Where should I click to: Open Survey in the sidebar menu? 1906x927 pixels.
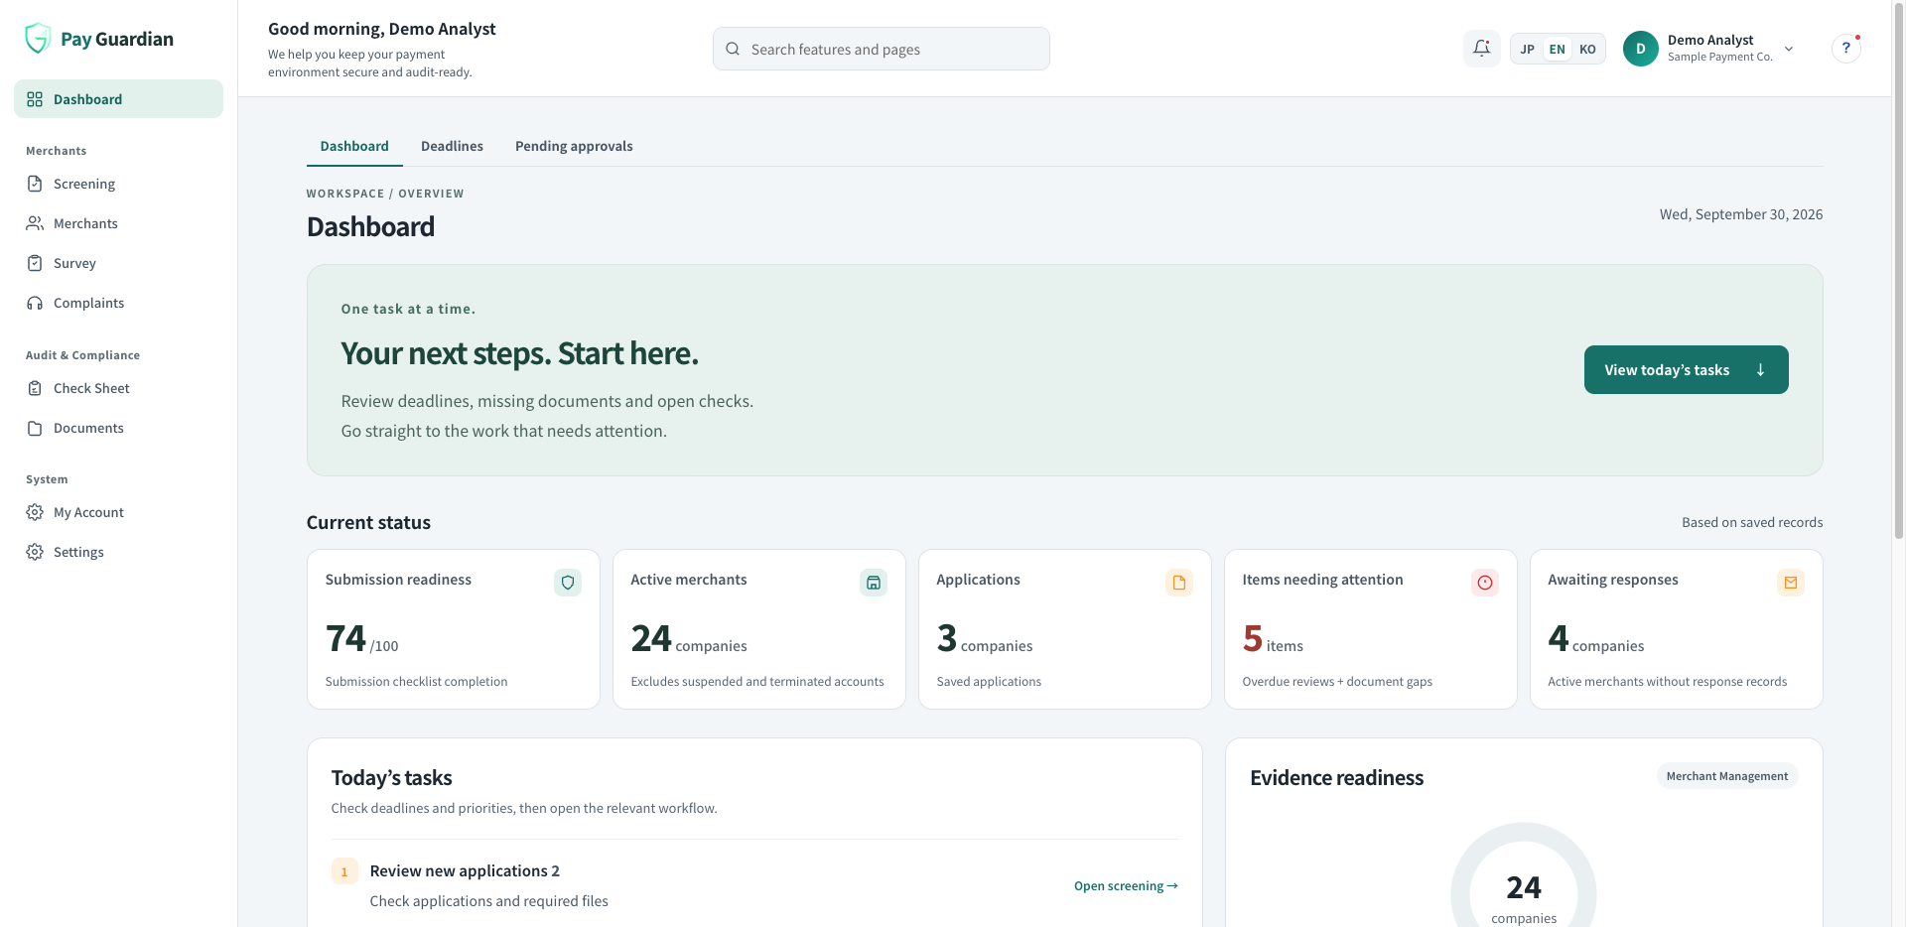[x=118, y=263]
